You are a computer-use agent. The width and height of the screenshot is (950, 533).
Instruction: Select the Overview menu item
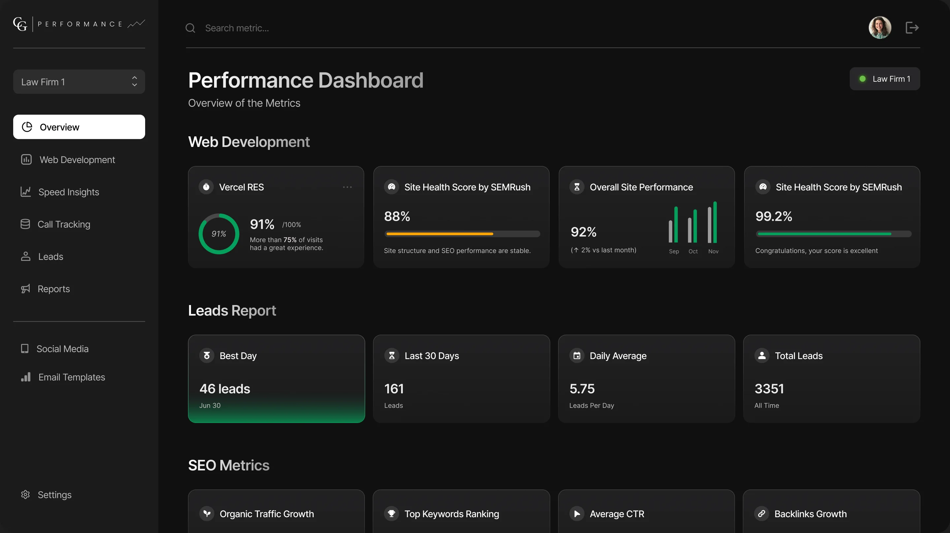point(79,127)
